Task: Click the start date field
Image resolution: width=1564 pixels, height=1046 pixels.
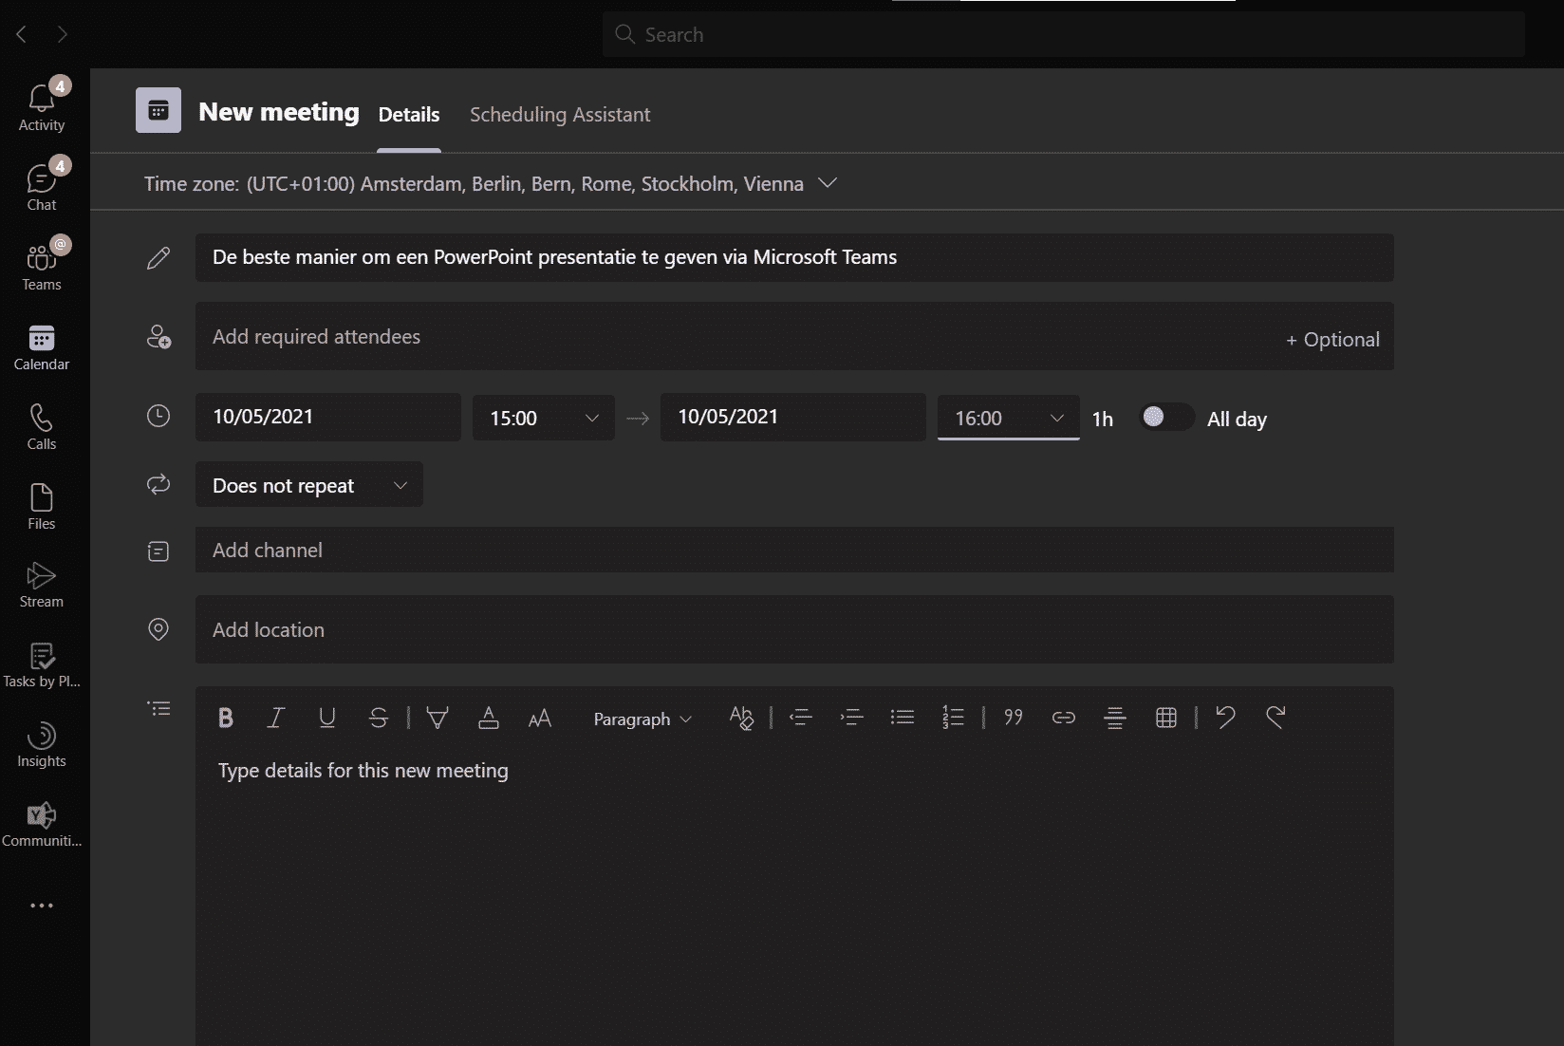Action: click(328, 417)
